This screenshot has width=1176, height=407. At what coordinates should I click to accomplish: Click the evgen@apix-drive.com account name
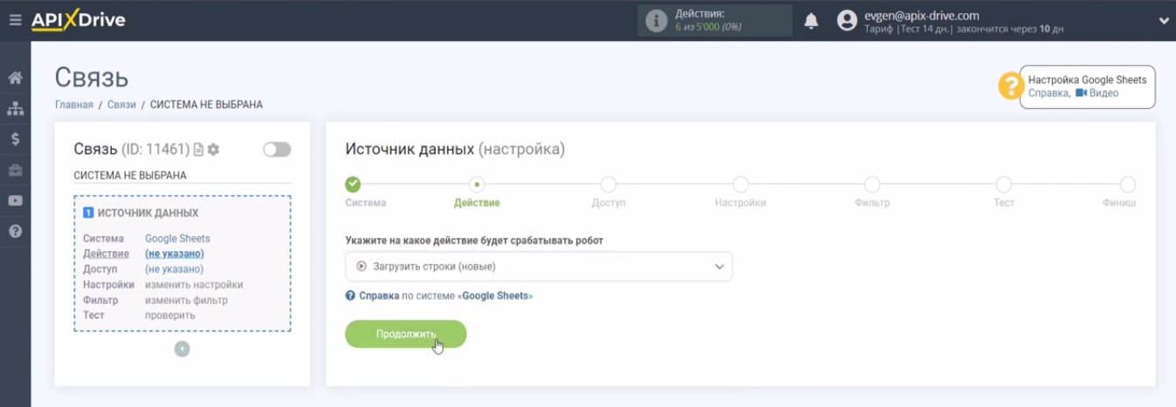[920, 15]
